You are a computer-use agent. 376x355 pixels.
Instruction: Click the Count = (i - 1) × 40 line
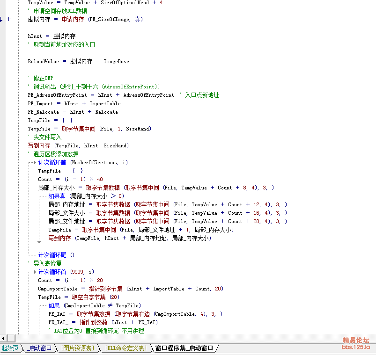pos(70,180)
